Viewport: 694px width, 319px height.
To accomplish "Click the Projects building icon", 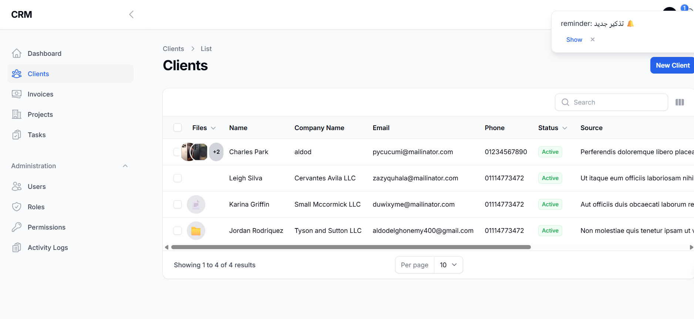I will click(17, 114).
